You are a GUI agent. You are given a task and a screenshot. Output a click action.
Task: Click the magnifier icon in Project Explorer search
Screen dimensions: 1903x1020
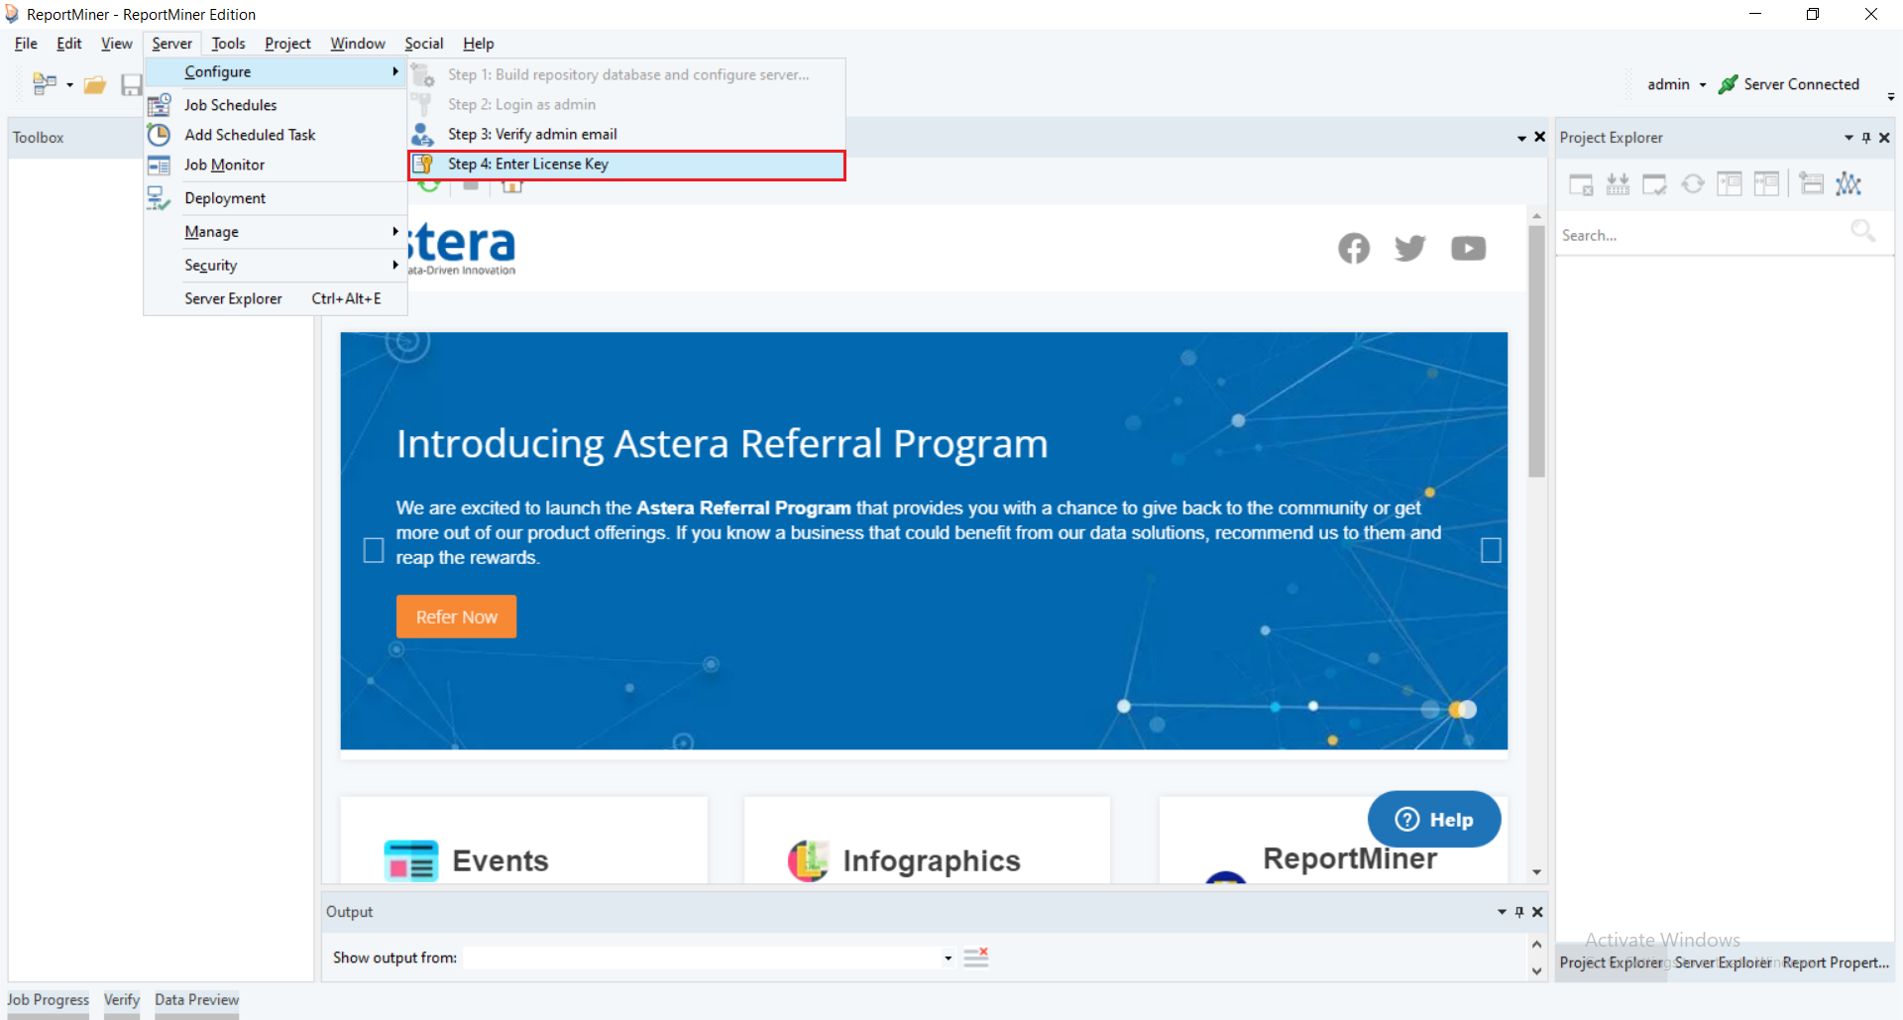pyautogui.click(x=1863, y=231)
